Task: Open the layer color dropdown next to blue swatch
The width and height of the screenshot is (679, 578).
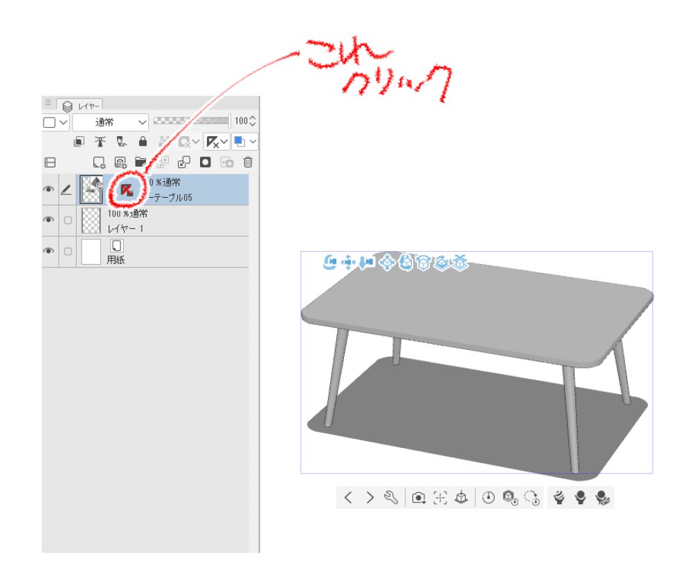Action: pyautogui.click(x=252, y=141)
